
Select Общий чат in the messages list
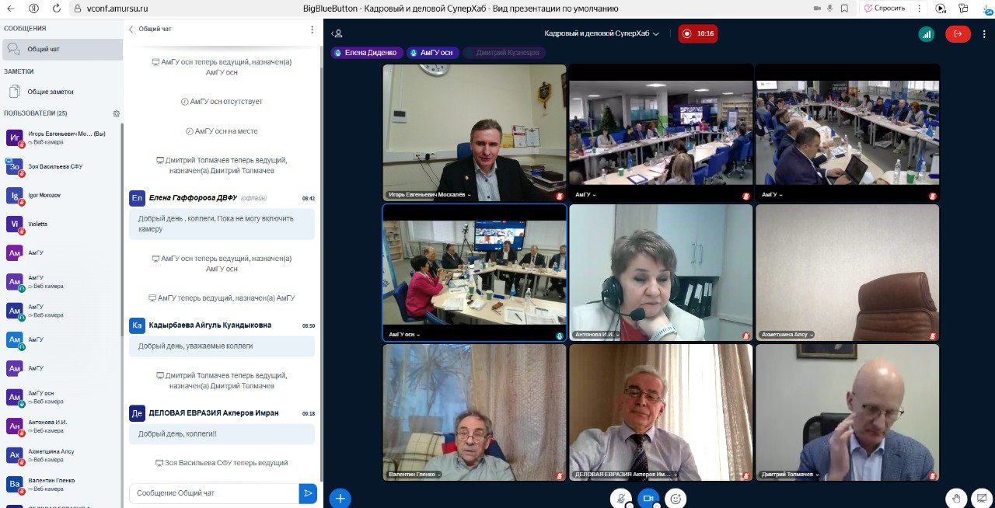44,49
